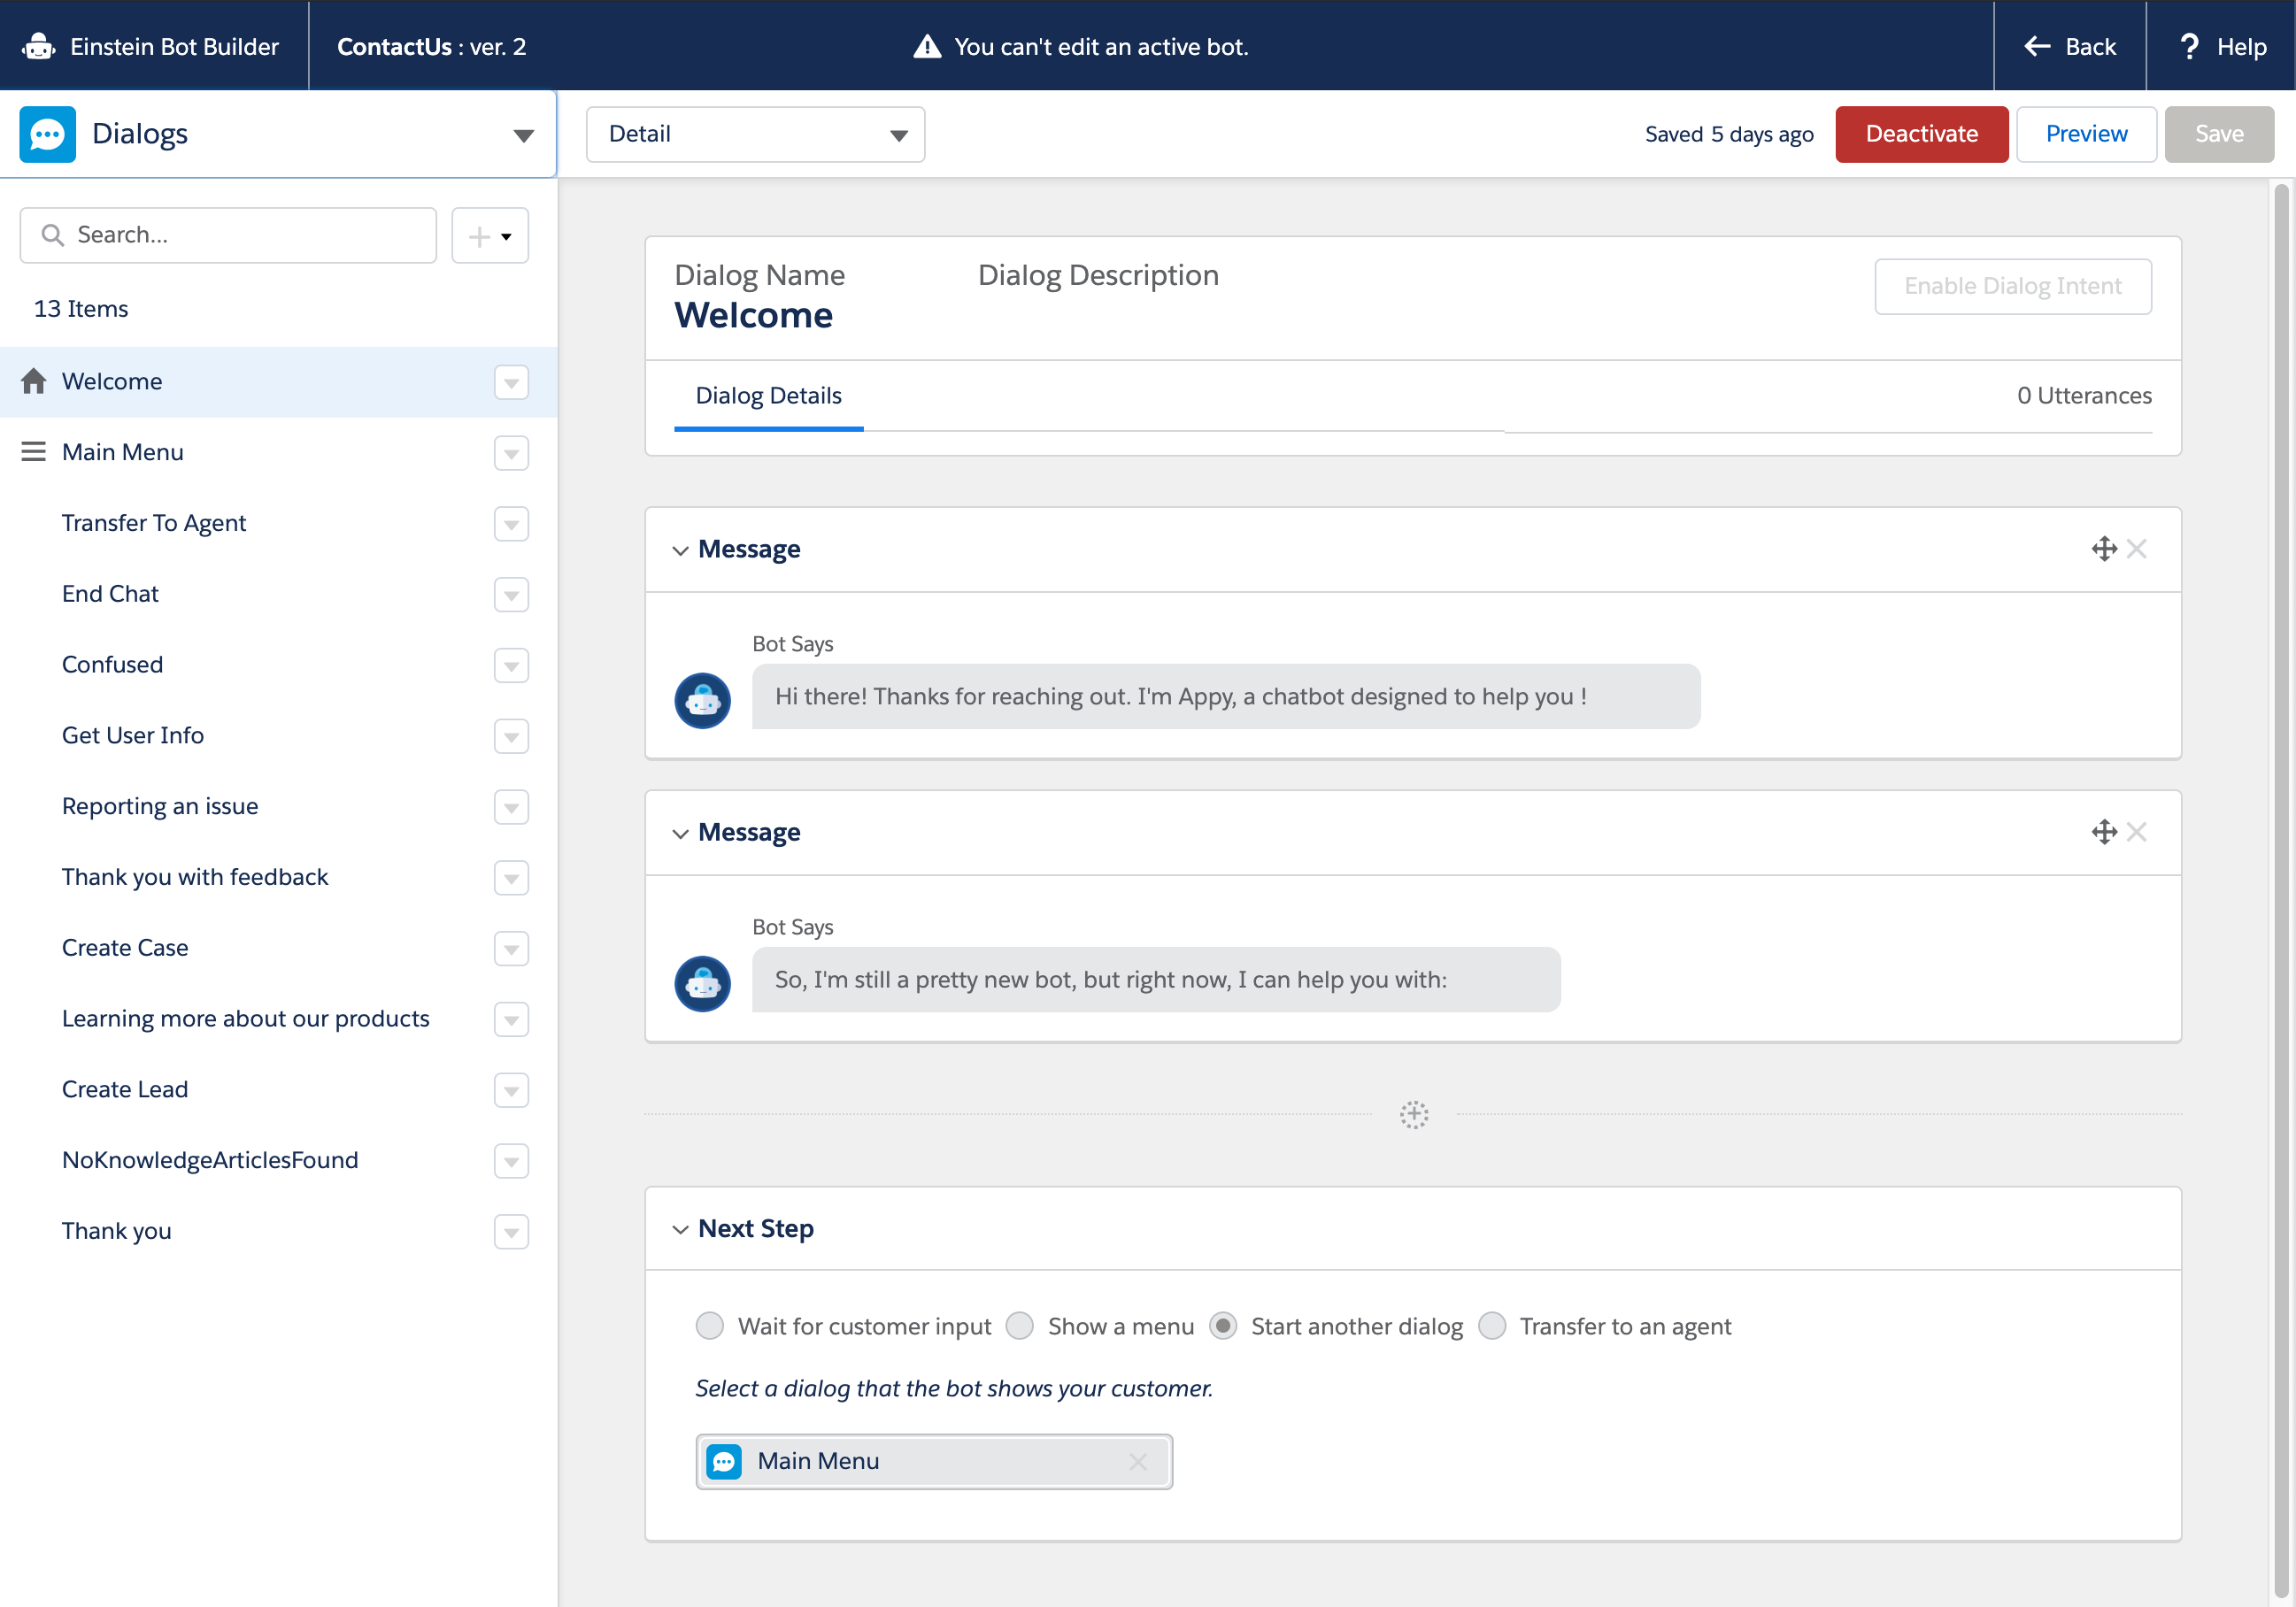This screenshot has height=1607, width=2296.
Task: Click the dialog Search input field
Action: [x=228, y=235]
